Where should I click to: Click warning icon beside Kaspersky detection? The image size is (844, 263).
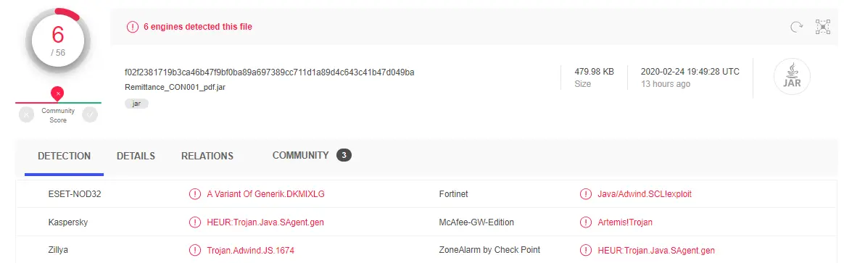pos(194,222)
